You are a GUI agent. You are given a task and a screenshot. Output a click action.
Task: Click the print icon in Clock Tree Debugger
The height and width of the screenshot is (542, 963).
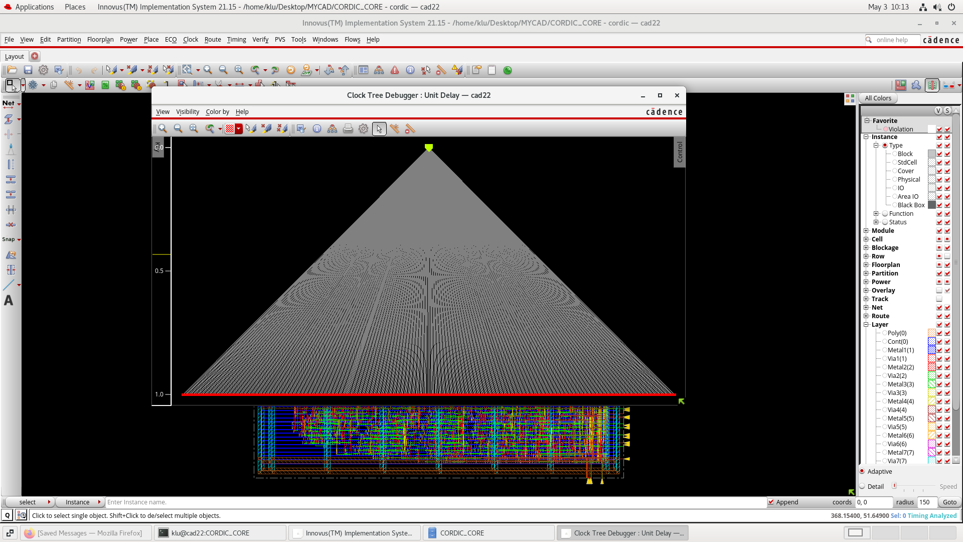coord(348,129)
